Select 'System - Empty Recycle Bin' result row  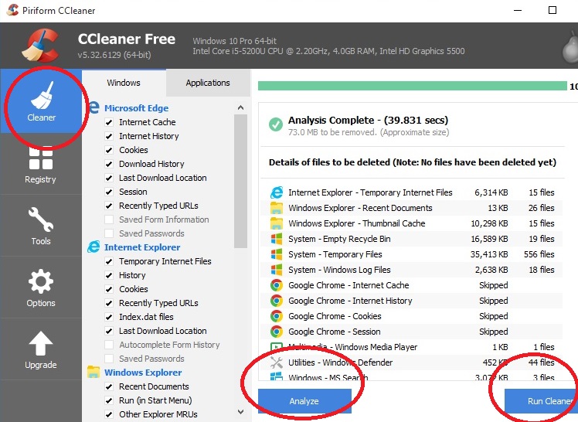coord(412,239)
